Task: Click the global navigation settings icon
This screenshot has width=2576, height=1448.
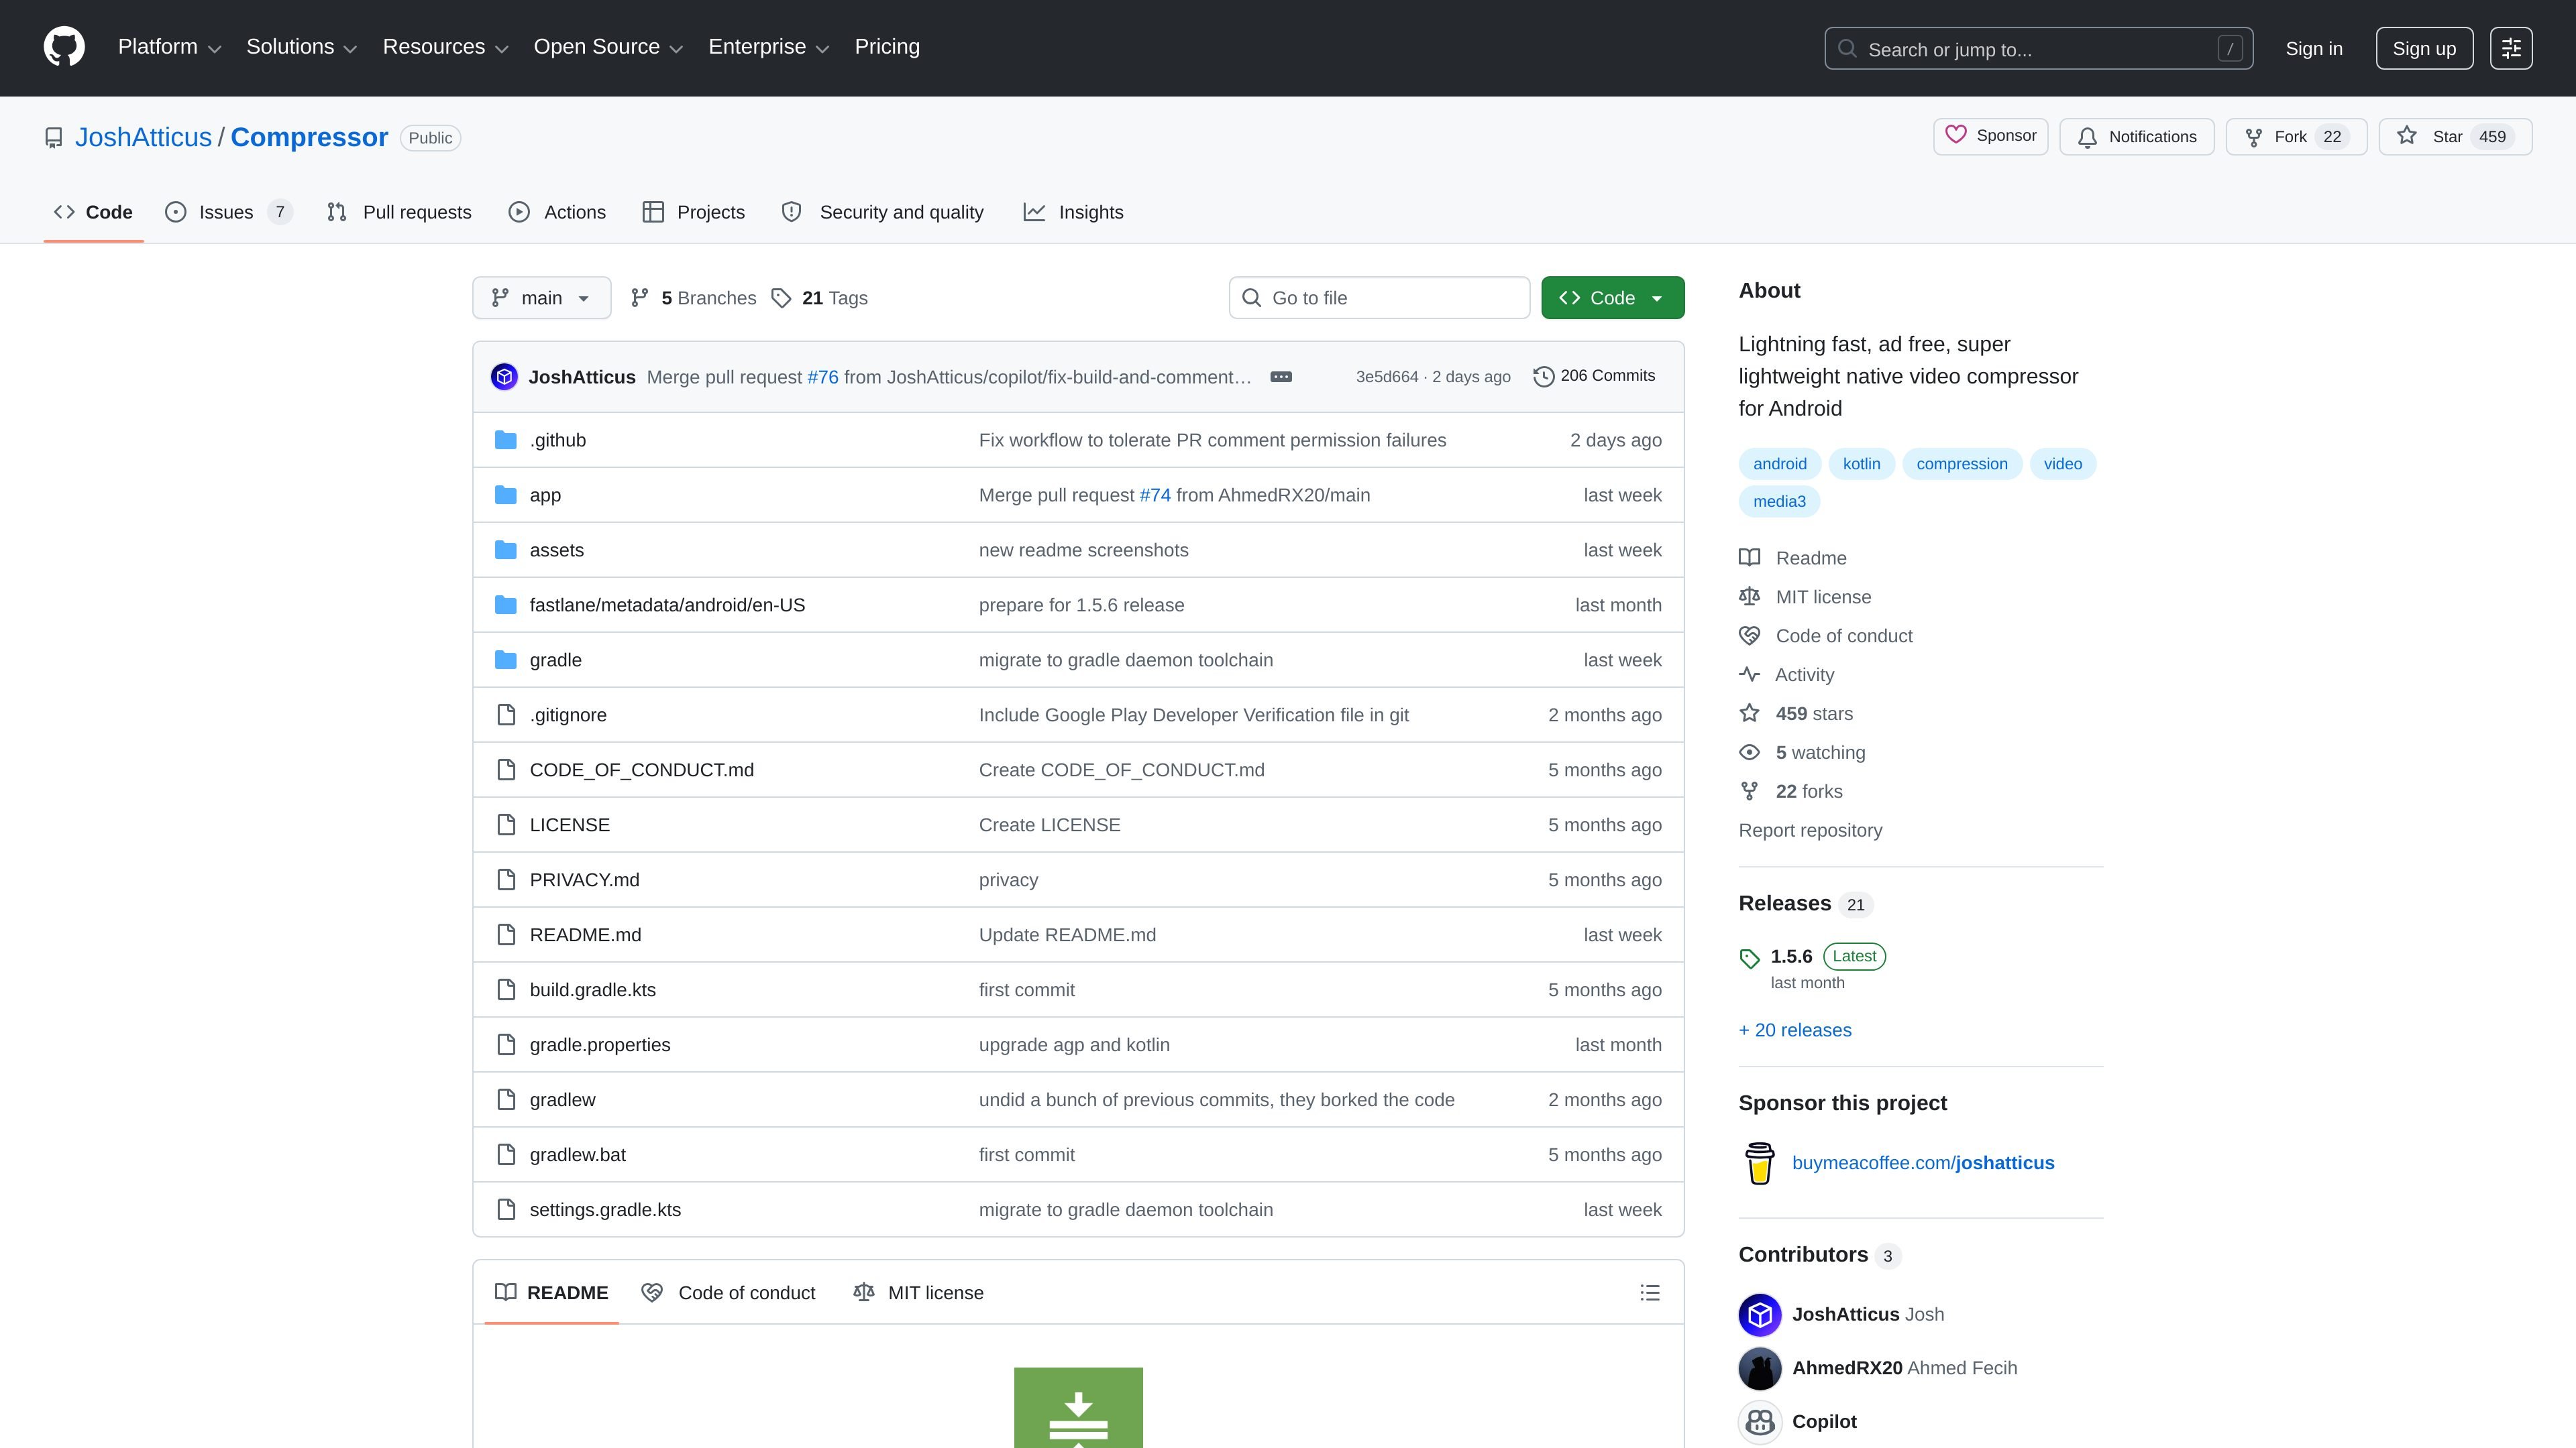Action: point(2511,48)
